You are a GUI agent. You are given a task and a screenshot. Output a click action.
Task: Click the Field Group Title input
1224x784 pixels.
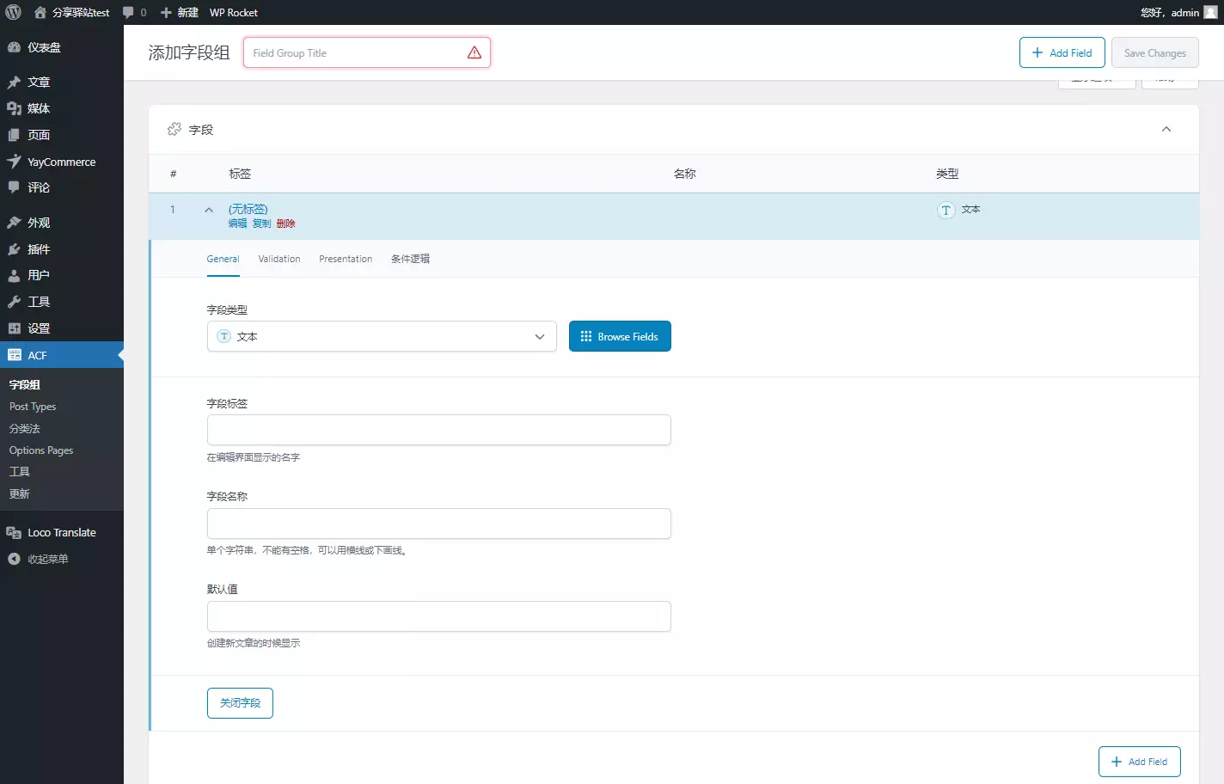(x=367, y=52)
